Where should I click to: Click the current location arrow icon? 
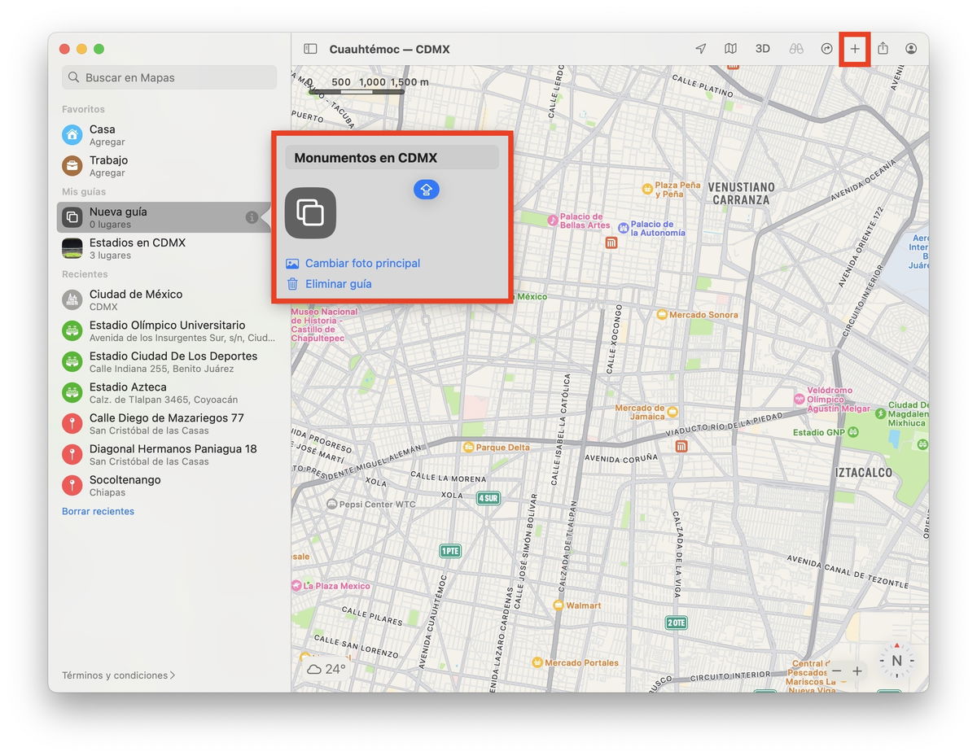(700, 49)
